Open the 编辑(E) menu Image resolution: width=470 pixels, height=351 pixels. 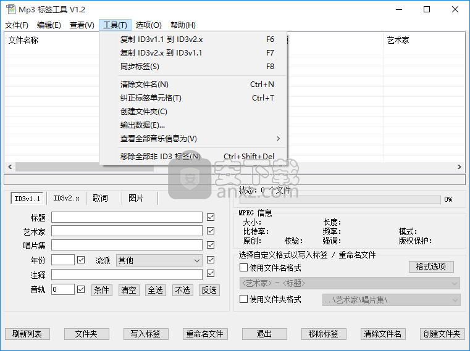pyautogui.click(x=49, y=25)
